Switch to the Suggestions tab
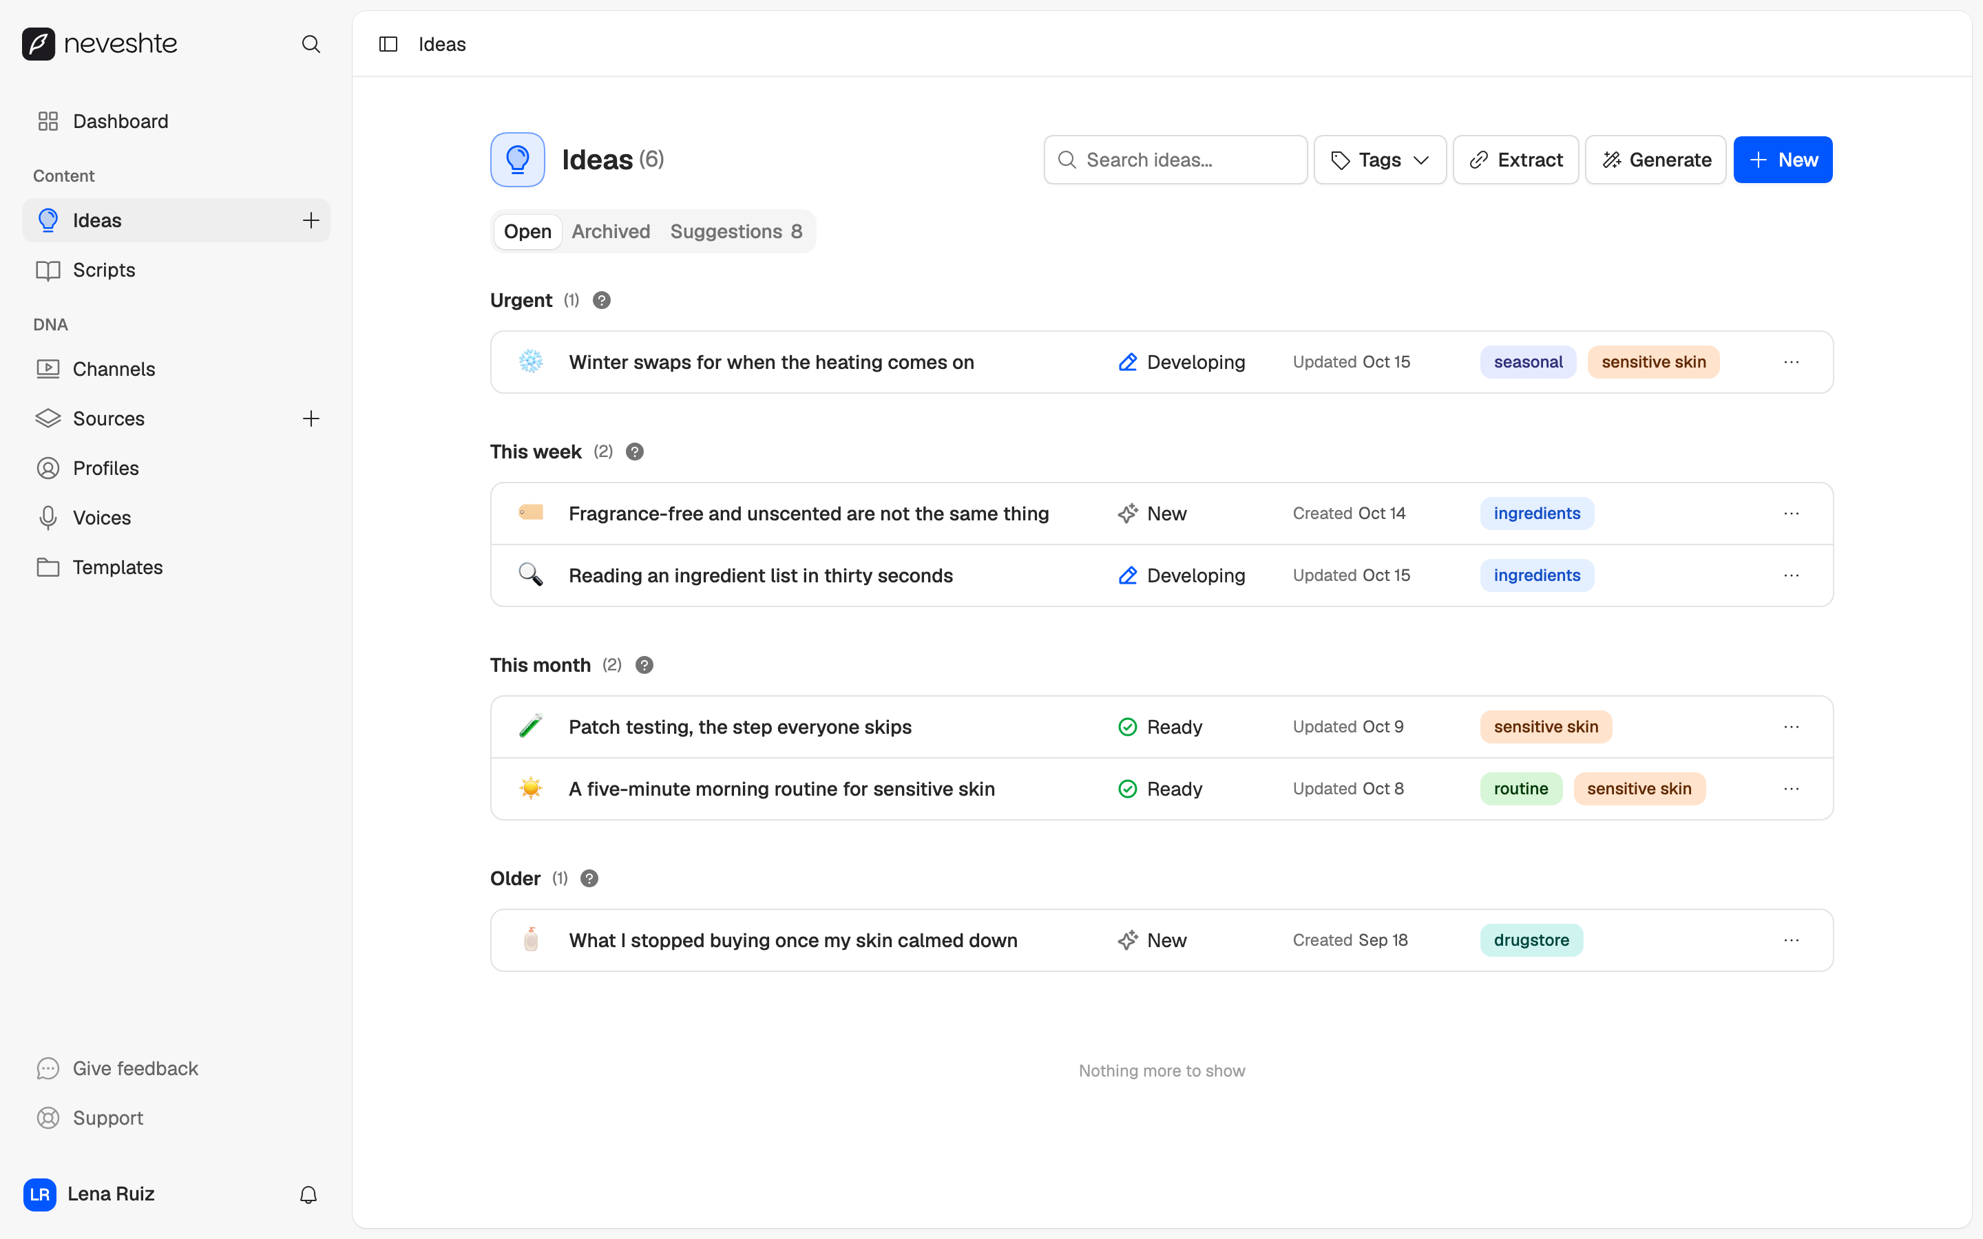This screenshot has width=1983, height=1239. 736,232
